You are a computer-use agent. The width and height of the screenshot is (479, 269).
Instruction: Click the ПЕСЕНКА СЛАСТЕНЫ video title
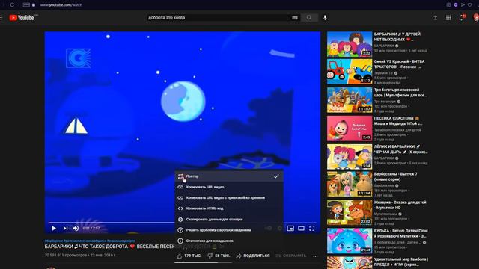coord(398,121)
